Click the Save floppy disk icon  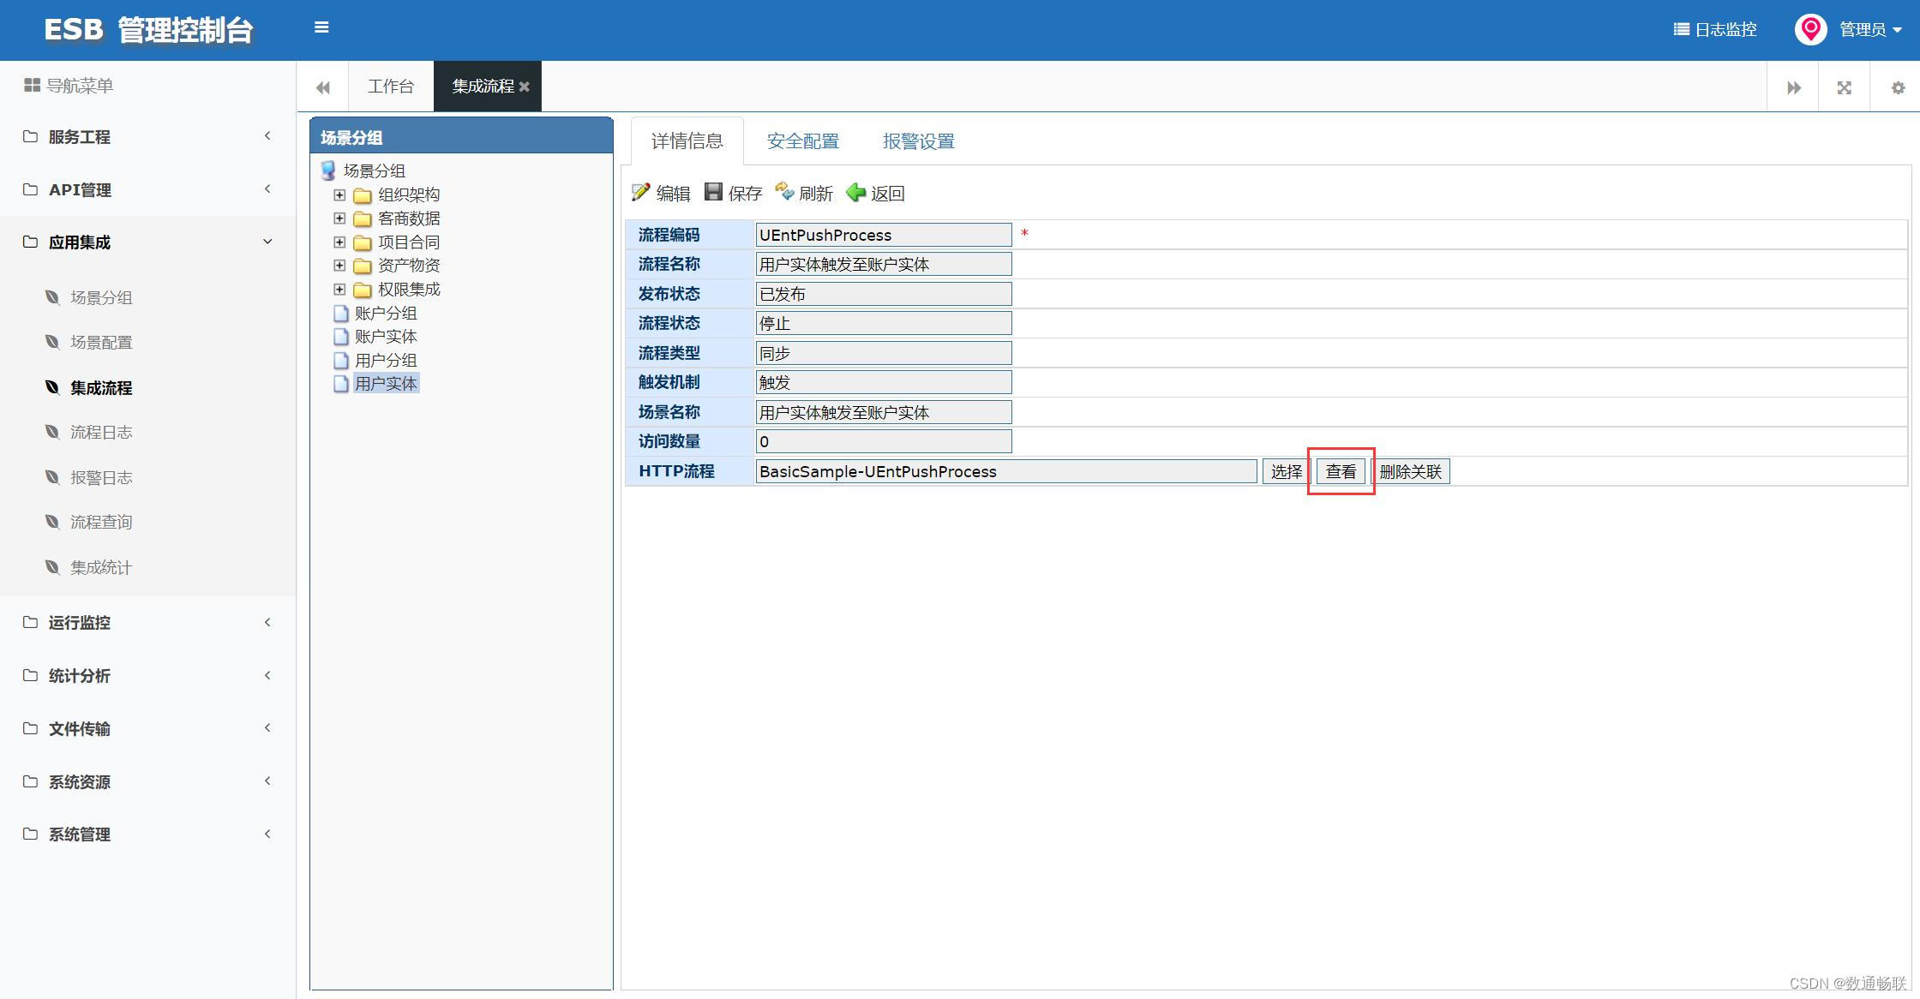coord(713,192)
